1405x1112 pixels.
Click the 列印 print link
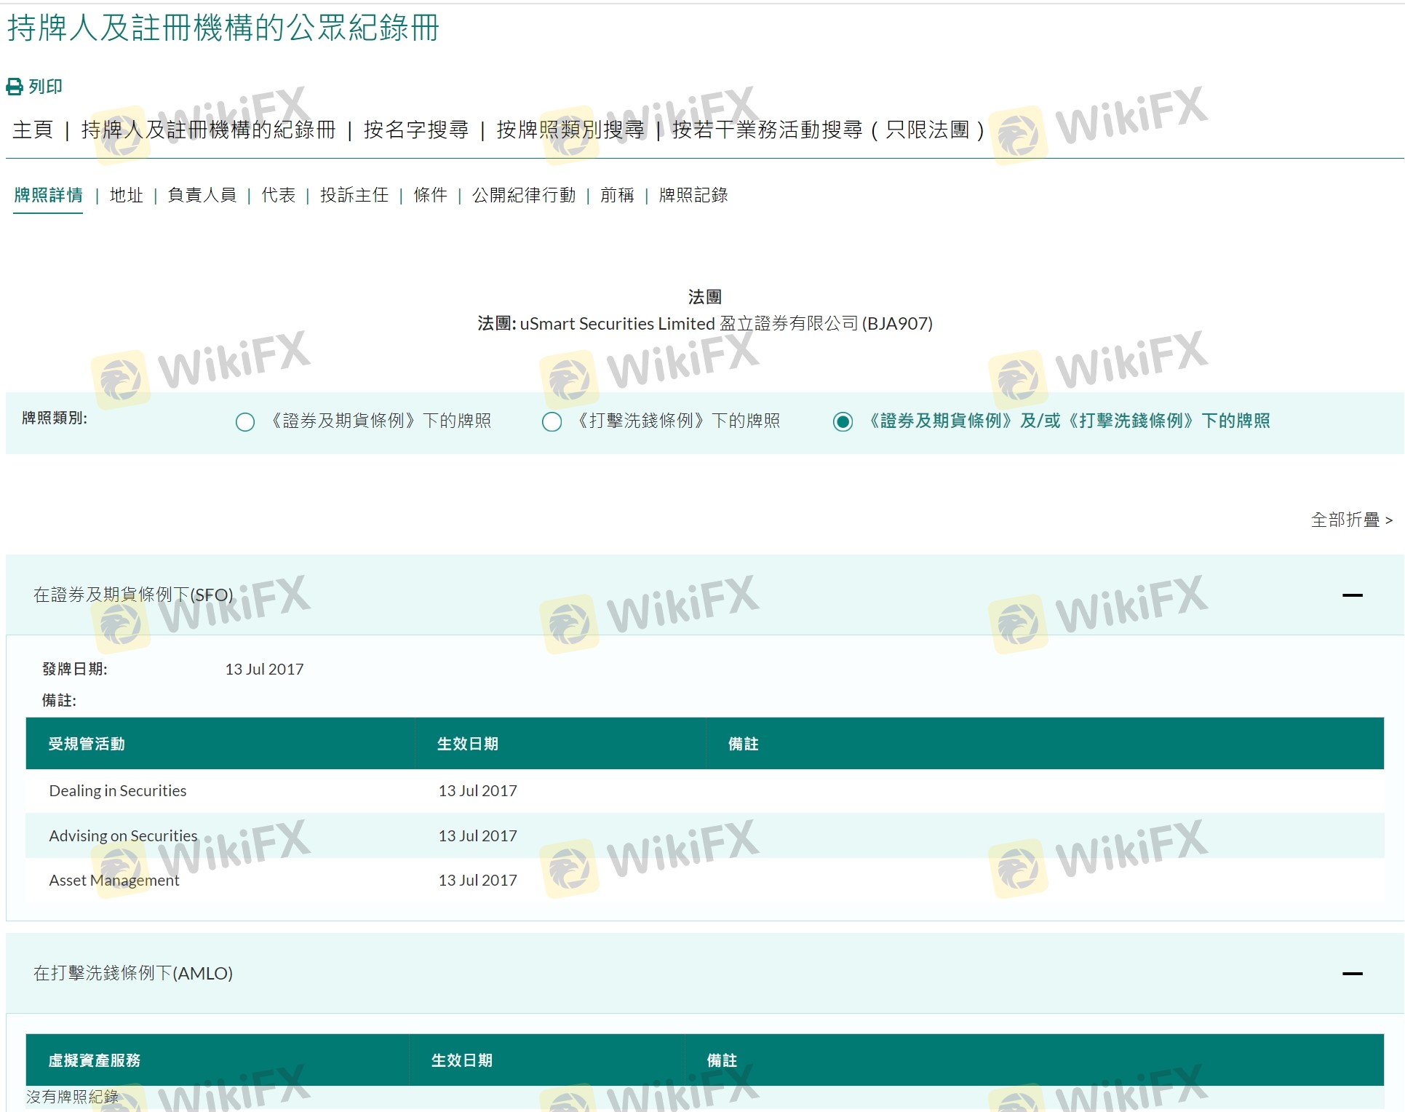(45, 87)
